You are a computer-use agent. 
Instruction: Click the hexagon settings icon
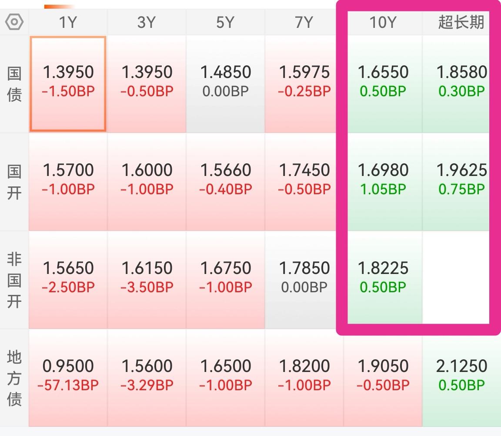[x=14, y=22]
